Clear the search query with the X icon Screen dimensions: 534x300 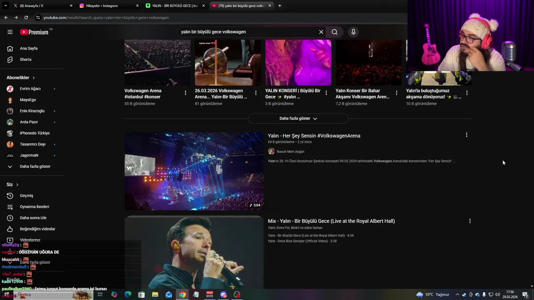click(x=321, y=32)
